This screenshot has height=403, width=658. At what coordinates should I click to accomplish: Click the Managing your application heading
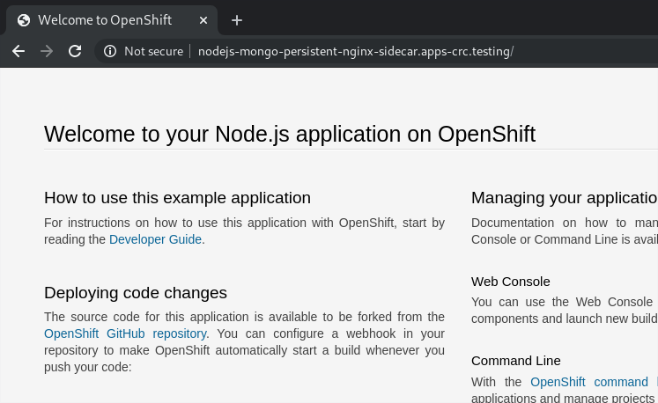click(x=565, y=197)
